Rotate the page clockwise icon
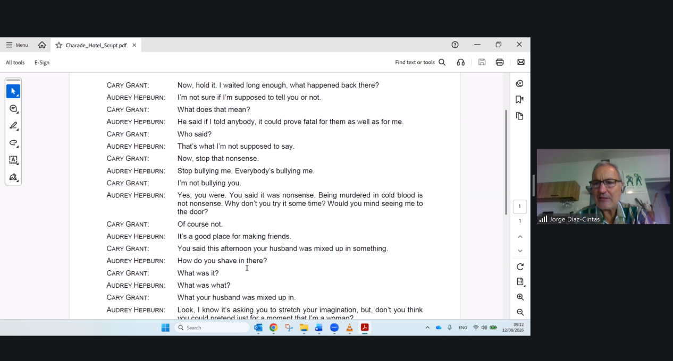 pyautogui.click(x=520, y=267)
